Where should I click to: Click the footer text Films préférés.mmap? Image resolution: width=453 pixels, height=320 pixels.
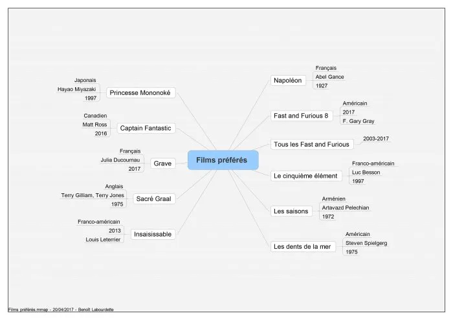click(x=28, y=310)
